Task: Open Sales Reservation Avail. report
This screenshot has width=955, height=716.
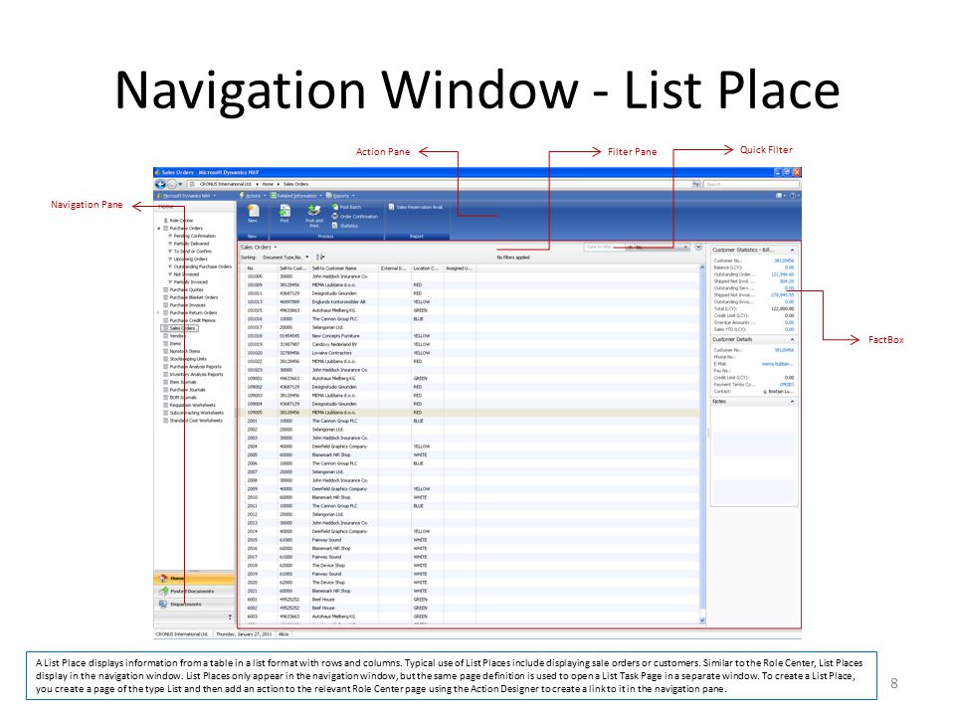Action: [416, 207]
